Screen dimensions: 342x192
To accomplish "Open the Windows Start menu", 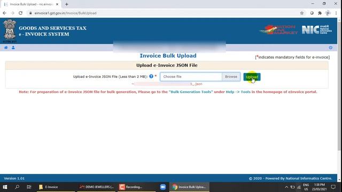I will tap(5, 187).
